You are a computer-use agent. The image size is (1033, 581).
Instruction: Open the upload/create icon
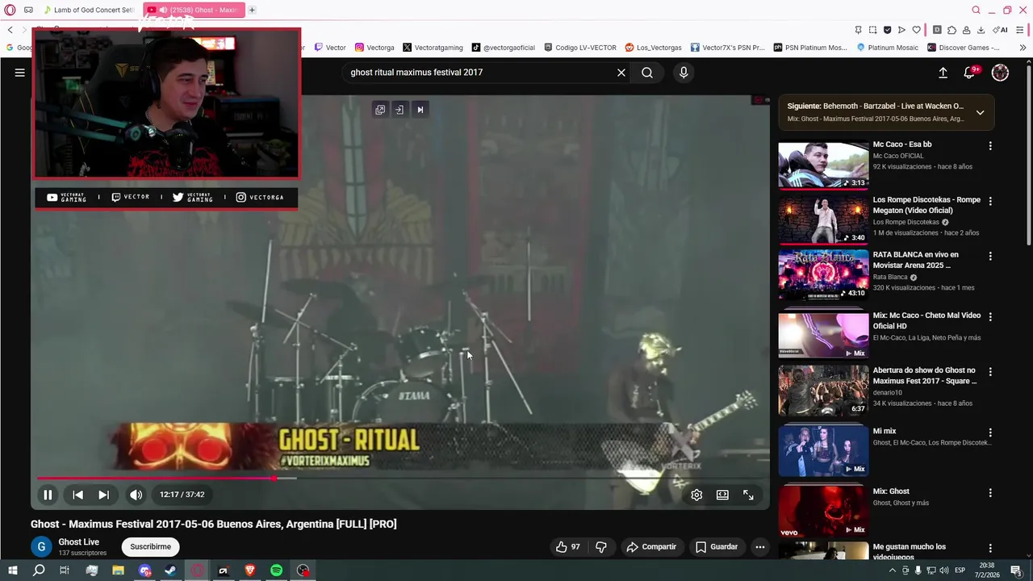(943, 73)
